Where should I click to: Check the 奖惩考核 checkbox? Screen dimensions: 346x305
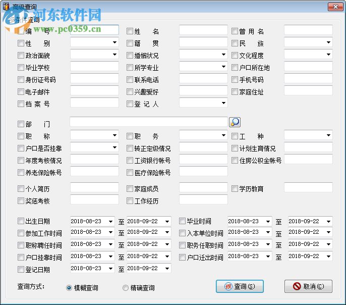point(21,201)
